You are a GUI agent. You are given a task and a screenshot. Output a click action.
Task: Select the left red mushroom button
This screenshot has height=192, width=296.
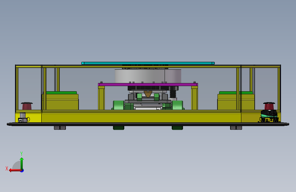(x=27, y=106)
